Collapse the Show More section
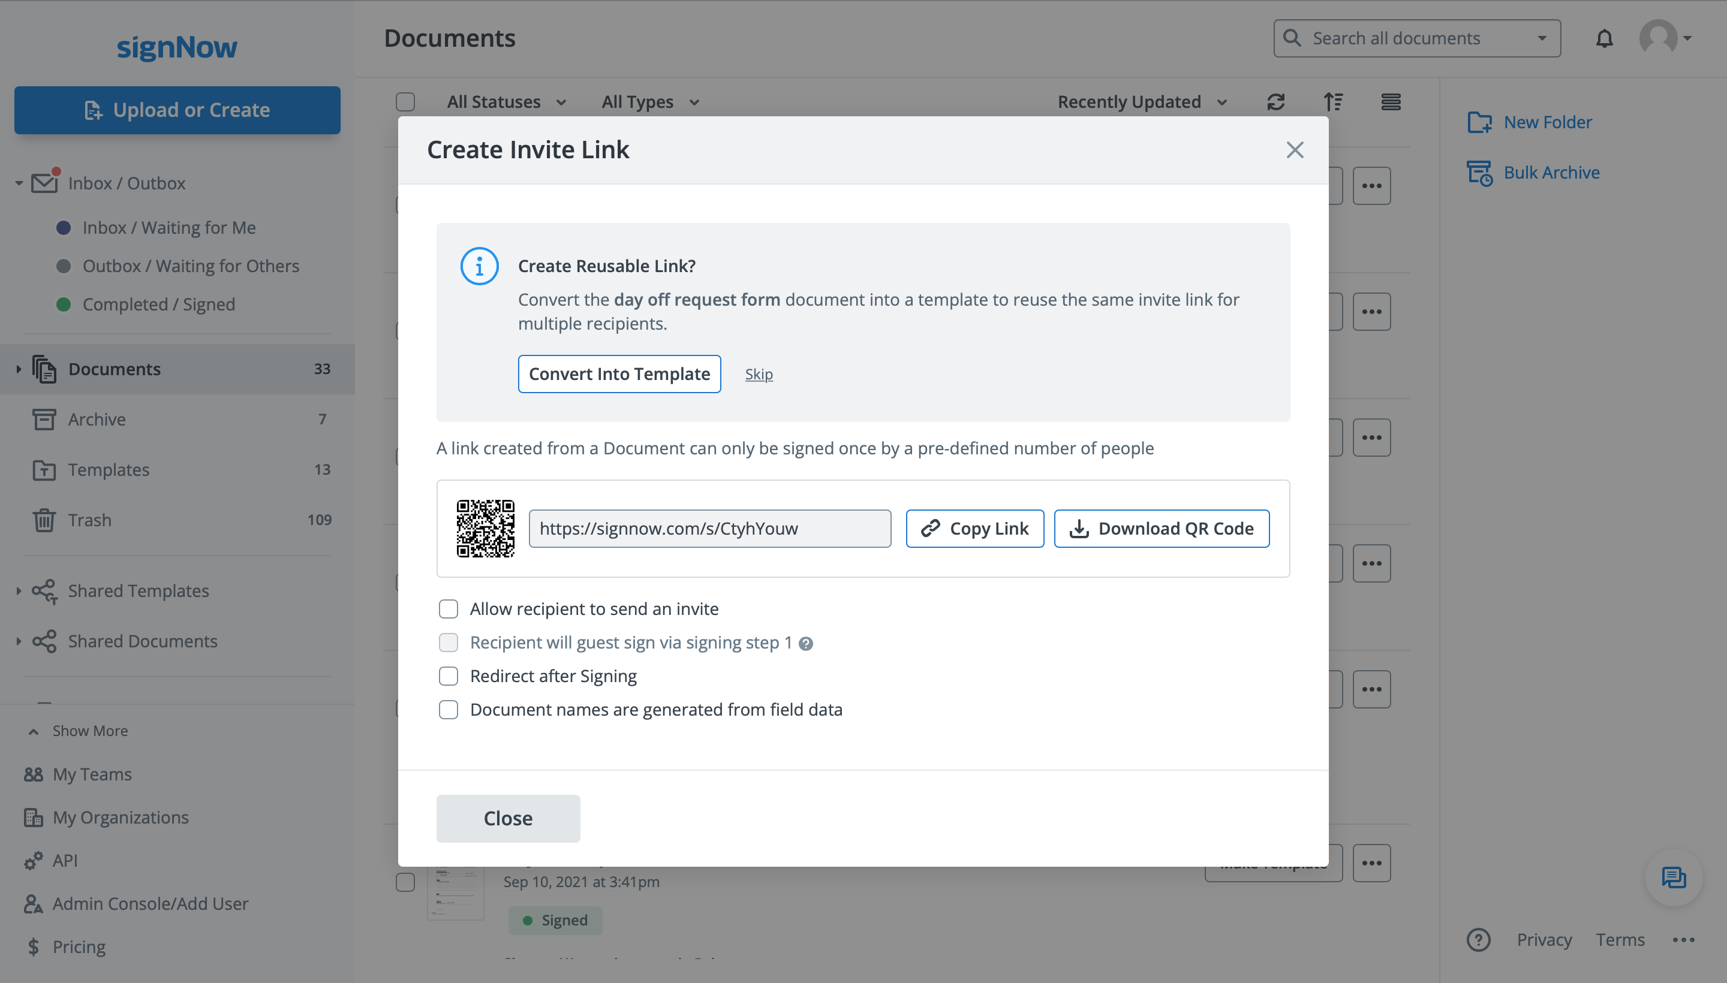 pyautogui.click(x=90, y=731)
